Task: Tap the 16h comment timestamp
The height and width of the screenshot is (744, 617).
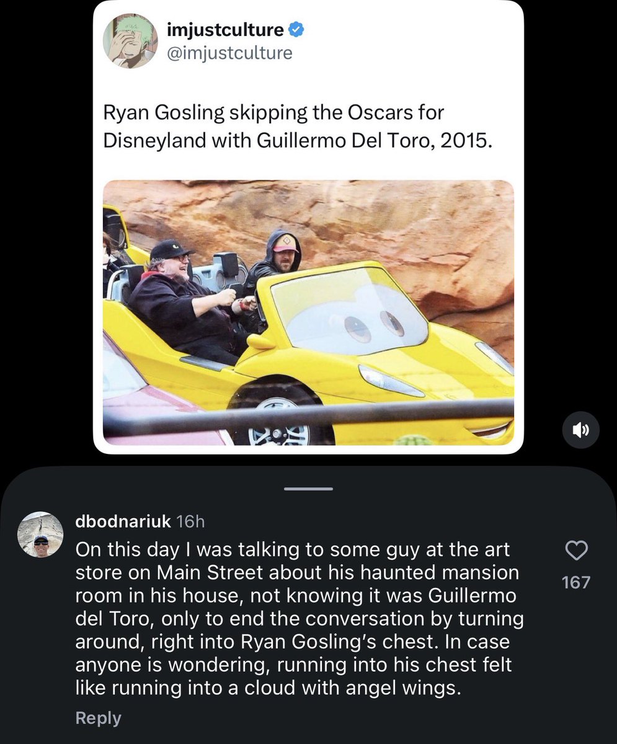Action: click(190, 522)
